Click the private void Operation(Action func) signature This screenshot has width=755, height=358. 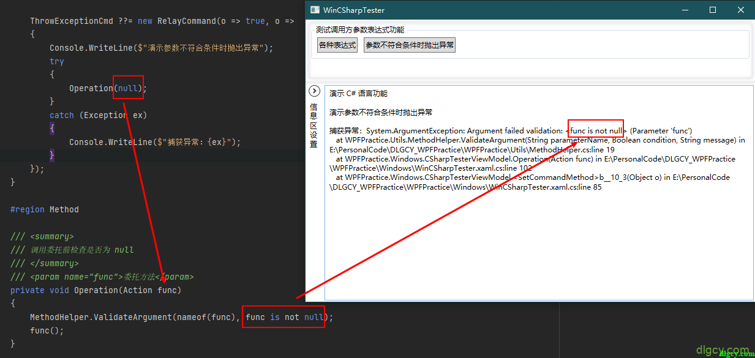pos(96,290)
